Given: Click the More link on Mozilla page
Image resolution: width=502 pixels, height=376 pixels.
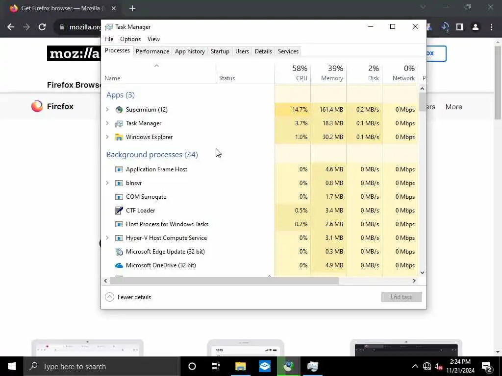Looking at the screenshot, I should pos(453,107).
